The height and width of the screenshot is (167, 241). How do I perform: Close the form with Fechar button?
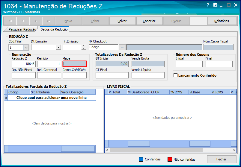click(222, 159)
